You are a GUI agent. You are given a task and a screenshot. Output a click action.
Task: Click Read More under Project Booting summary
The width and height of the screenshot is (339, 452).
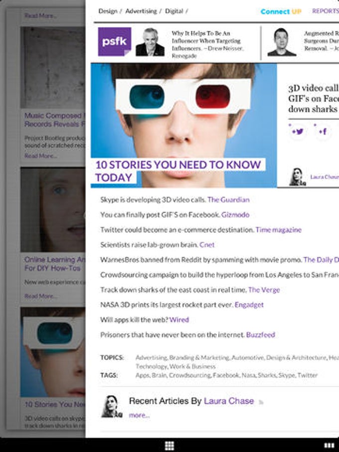point(41,156)
